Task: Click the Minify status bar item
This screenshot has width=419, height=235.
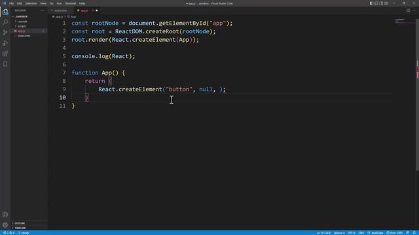Action: (24, 233)
